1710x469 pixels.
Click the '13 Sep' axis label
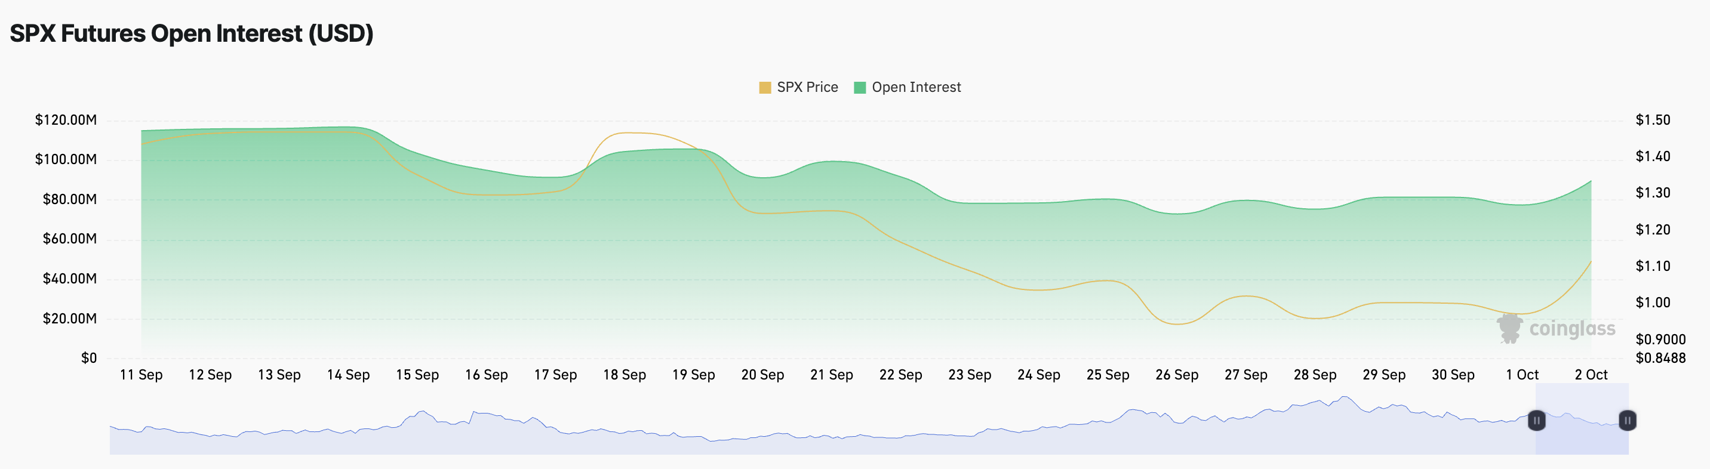pos(279,375)
